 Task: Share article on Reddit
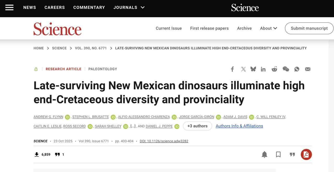[x=274, y=69]
